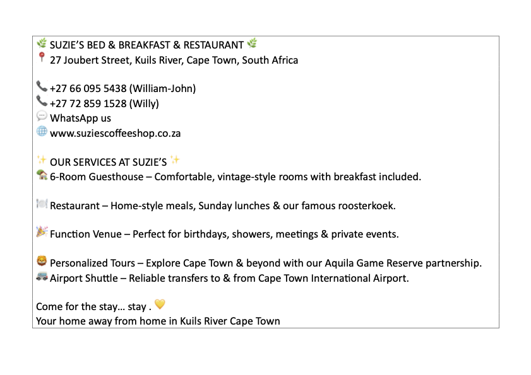The height and width of the screenshot is (375, 531).
Task: Click the yellow heart after the tagline
Action: click(x=160, y=305)
